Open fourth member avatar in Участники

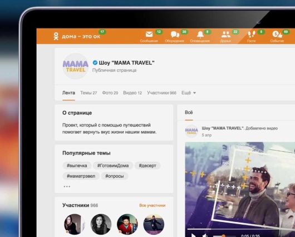(x=154, y=224)
